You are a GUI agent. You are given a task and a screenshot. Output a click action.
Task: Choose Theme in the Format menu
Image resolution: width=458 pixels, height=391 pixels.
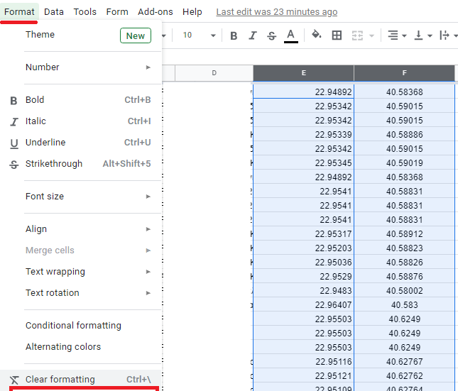point(81,35)
